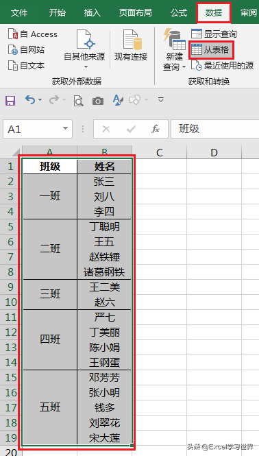Screen dimensions: 259x456
Task: Expand the undo history dropdown arrow
Action: tap(40, 99)
